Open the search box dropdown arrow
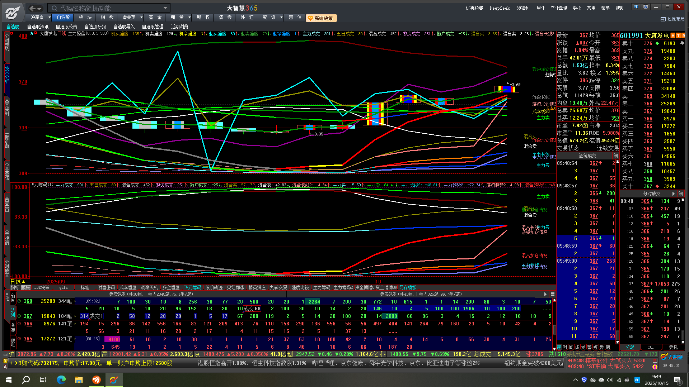 click(x=165, y=8)
